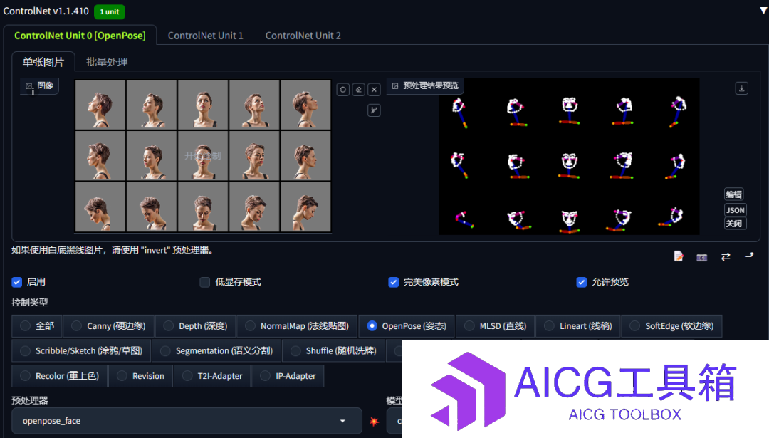Viewport: 769px width, 438px height.
Task: Switch to the ControlNet Unit 2 tab
Action: [303, 36]
